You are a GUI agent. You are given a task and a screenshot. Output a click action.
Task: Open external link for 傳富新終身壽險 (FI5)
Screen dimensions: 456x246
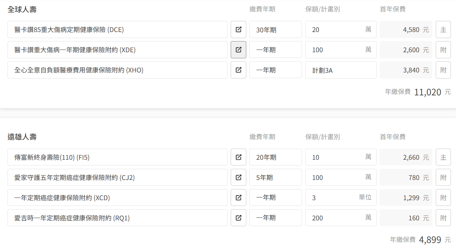tap(238, 157)
